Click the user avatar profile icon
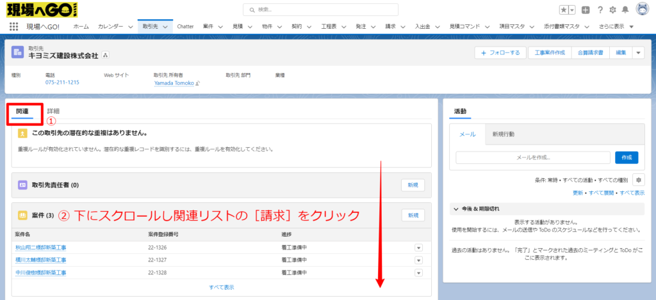Screen dimensions: 656x300 point(642,9)
